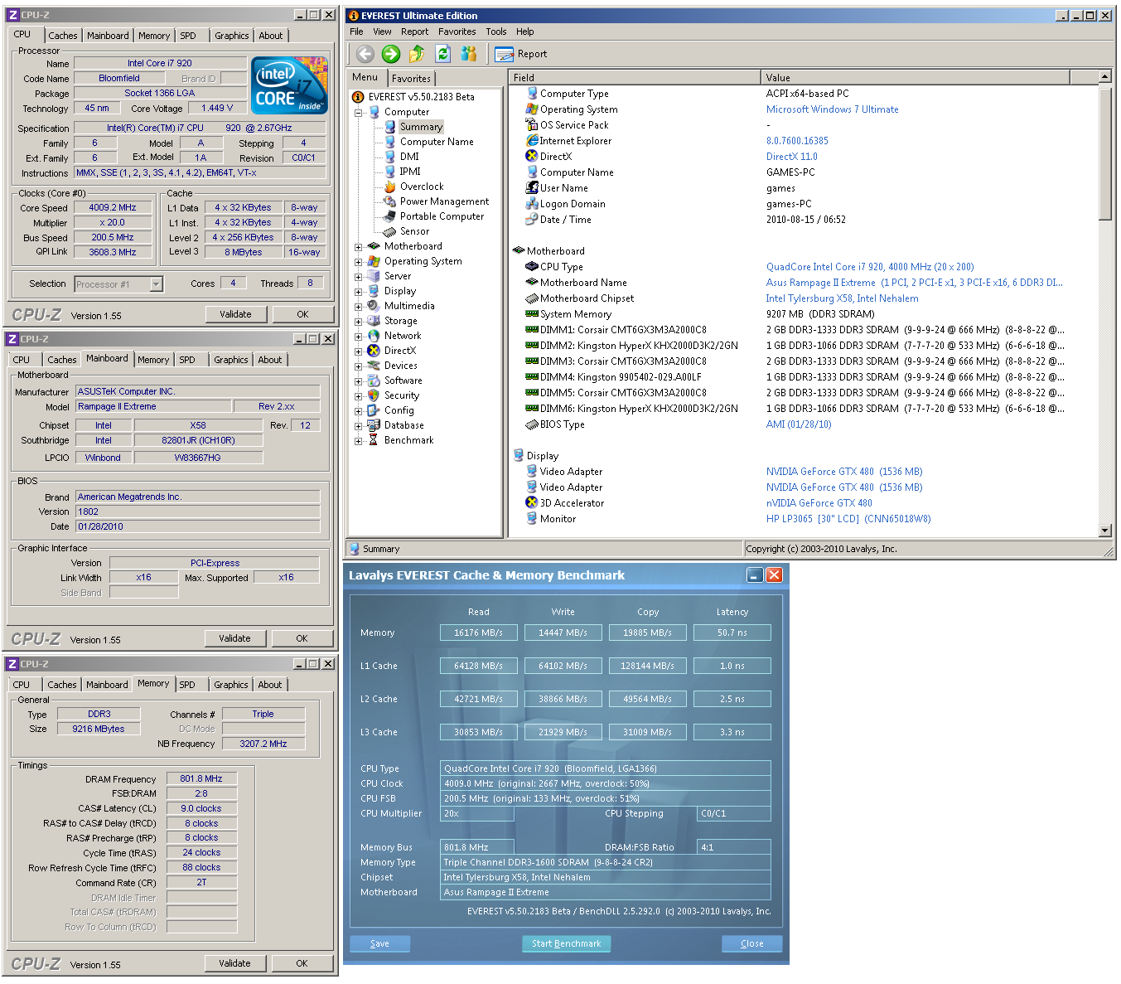The height and width of the screenshot is (984, 1121).
Task: Click the Security shield icon in the tree
Action: click(374, 395)
